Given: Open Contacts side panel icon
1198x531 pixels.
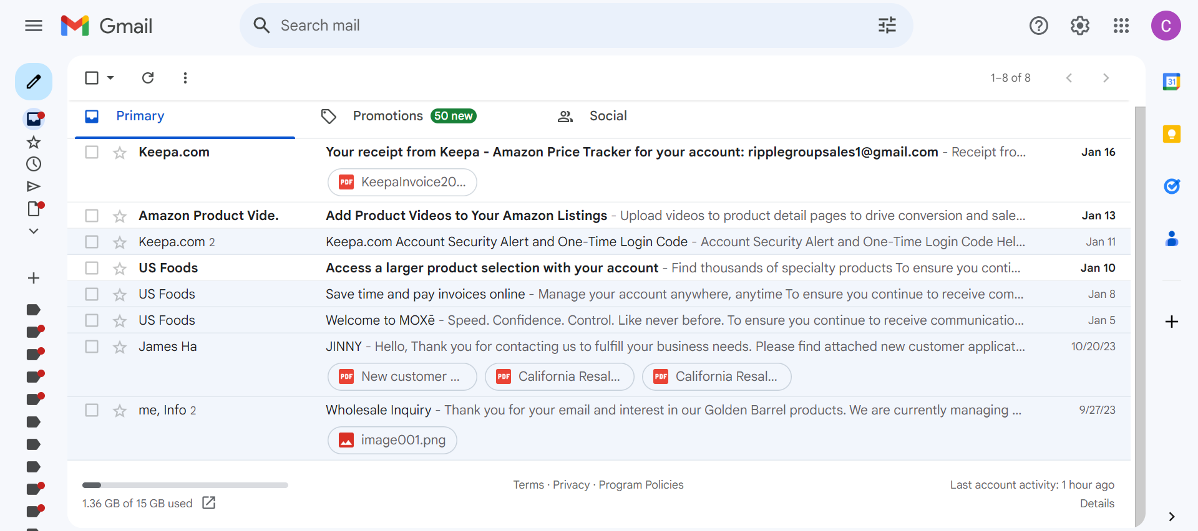Looking at the screenshot, I should tap(1172, 239).
